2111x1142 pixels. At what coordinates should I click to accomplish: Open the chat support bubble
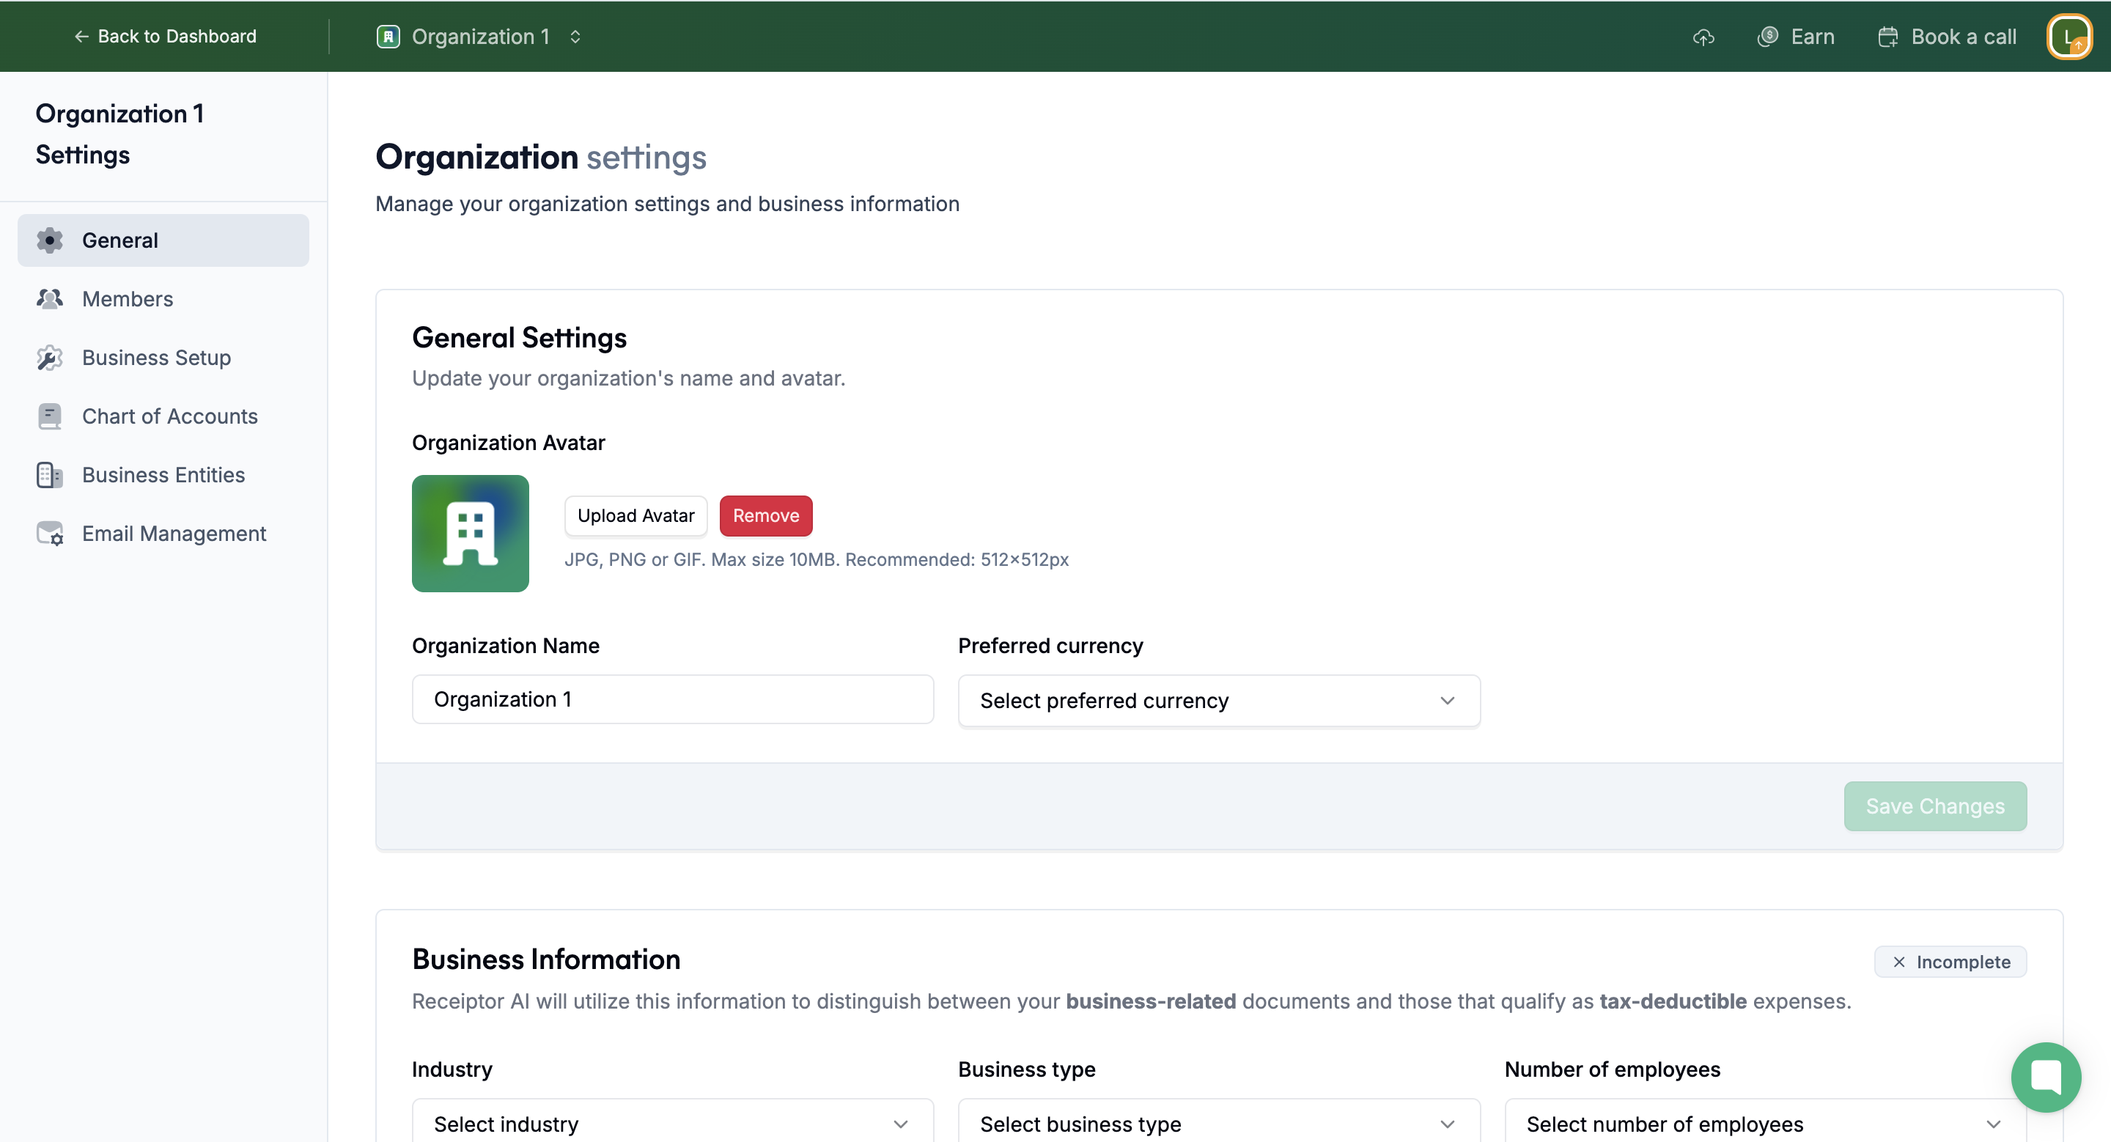click(x=2046, y=1077)
